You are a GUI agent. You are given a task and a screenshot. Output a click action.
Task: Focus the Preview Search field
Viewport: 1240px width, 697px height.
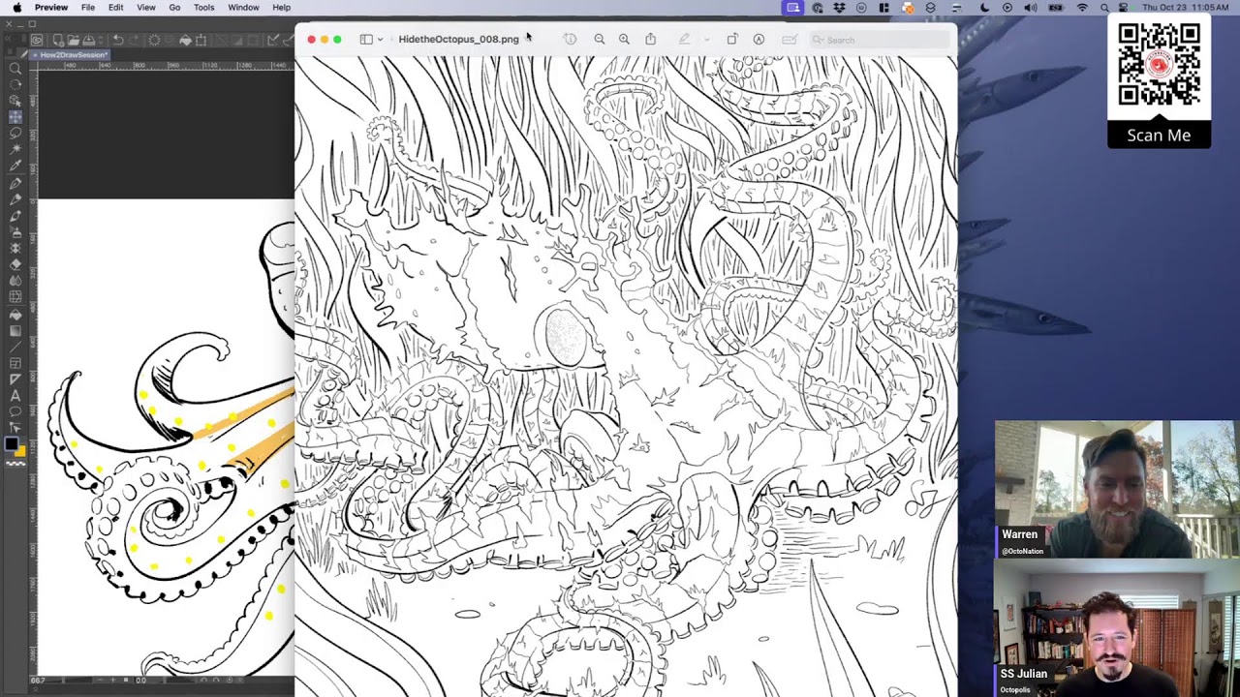(880, 40)
